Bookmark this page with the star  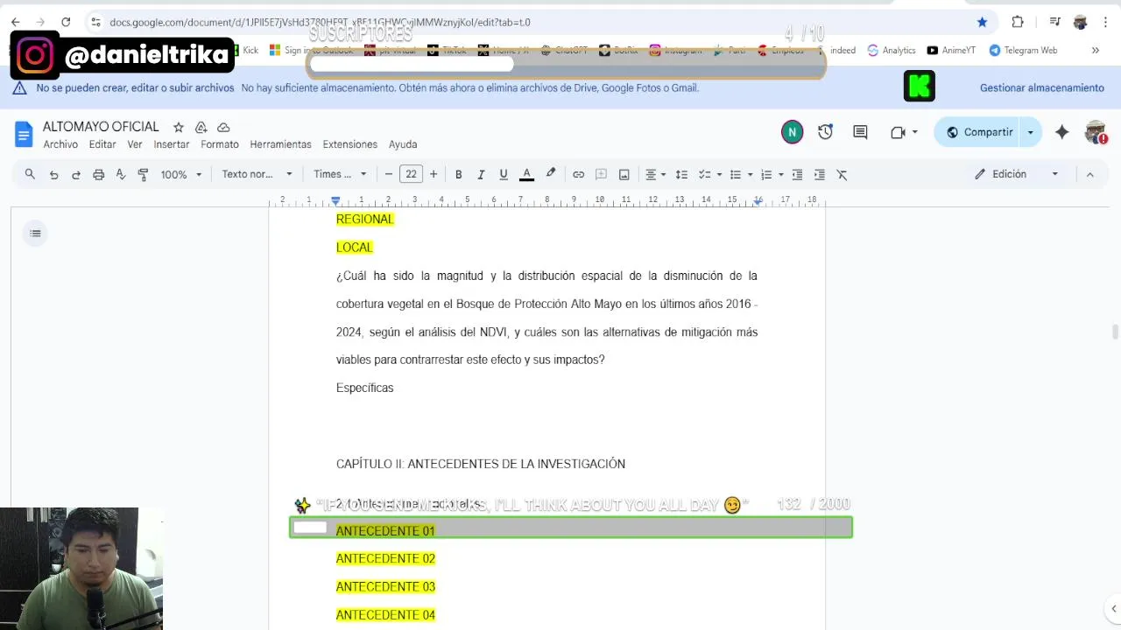coord(982,22)
